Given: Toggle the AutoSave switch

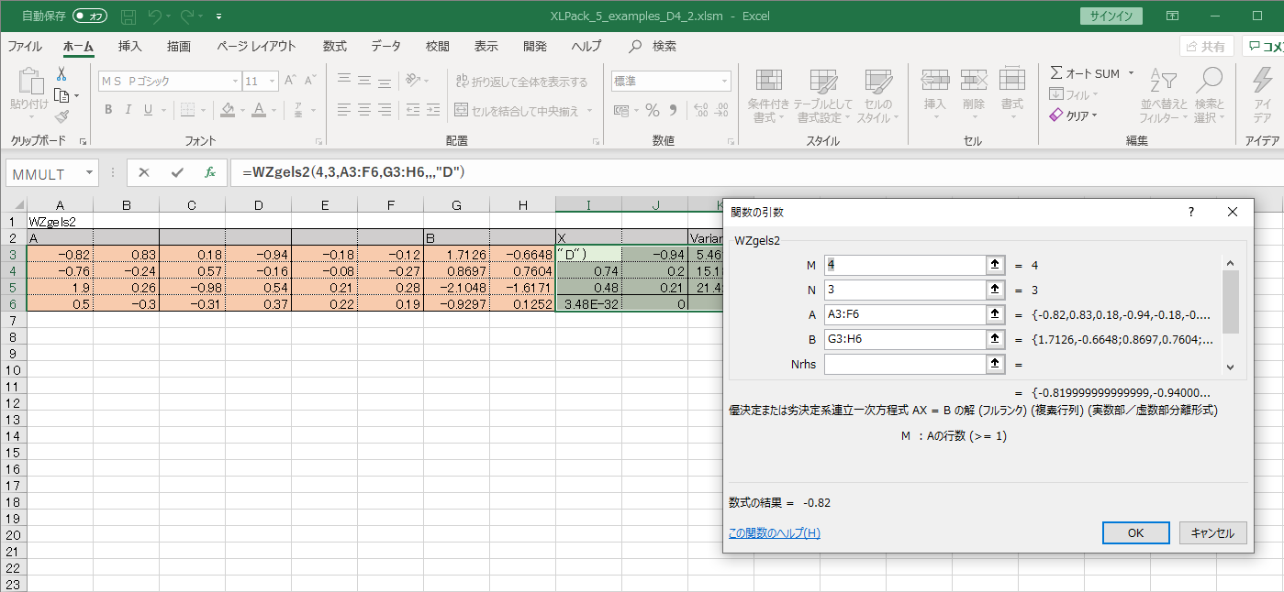Looking at the screenshot, I should point(89,16).
